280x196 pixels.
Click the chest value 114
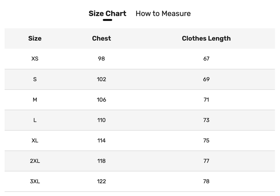(x=101, y=141)
